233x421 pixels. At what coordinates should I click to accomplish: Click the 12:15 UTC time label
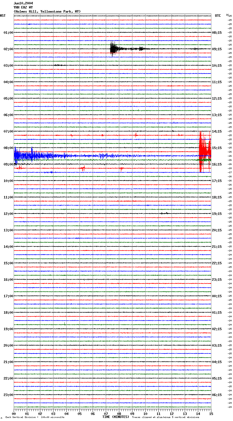[x=217, y=99]
